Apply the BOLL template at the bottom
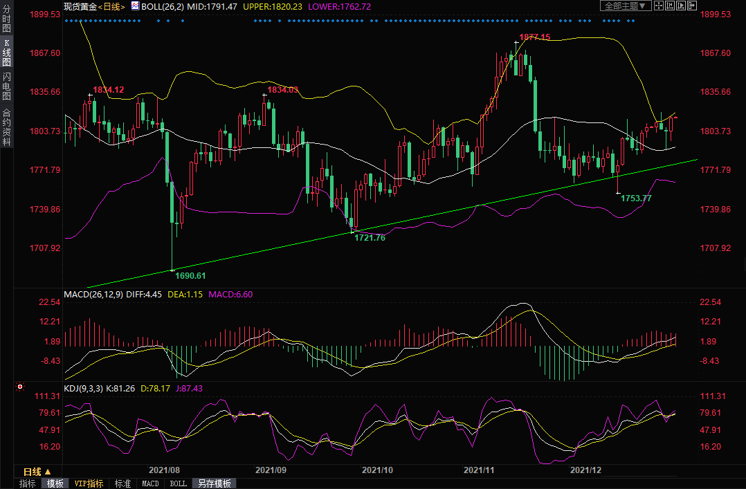 178,483
